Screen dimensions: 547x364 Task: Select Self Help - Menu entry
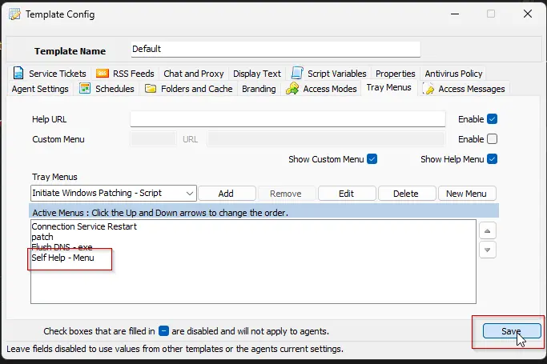click(x=62, y=258)
